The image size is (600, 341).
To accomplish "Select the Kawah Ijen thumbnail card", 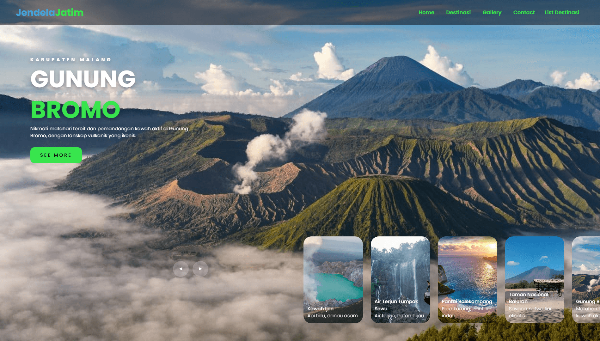I will point(333,280).
